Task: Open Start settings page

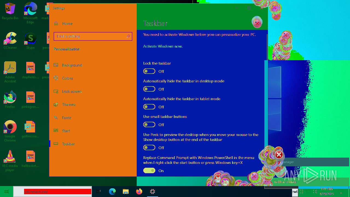Action: click(x=93, y=131)
